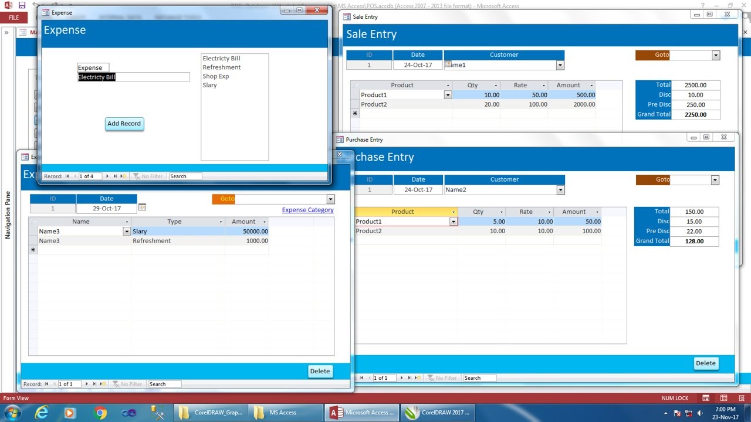Open Windows Start menu
The height and width of the screenshot is (422, 751).
(12, 413)
